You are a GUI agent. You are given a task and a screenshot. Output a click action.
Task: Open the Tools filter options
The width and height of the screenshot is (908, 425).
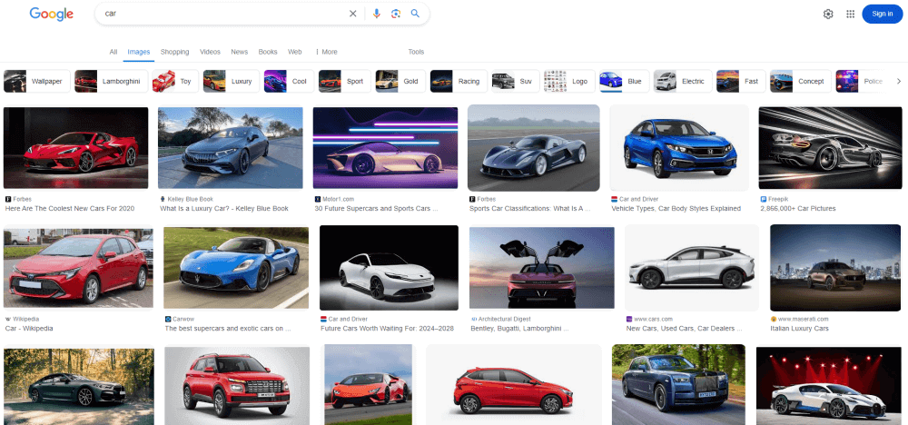(416, 52)
